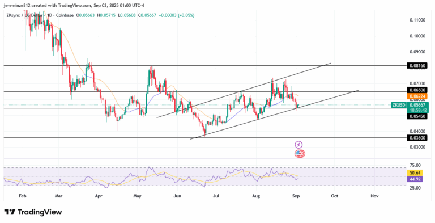435x223 pixels.
Task: Click the 0.04000 price axis value
Action: pyautogui.click(x=417, y=131)
